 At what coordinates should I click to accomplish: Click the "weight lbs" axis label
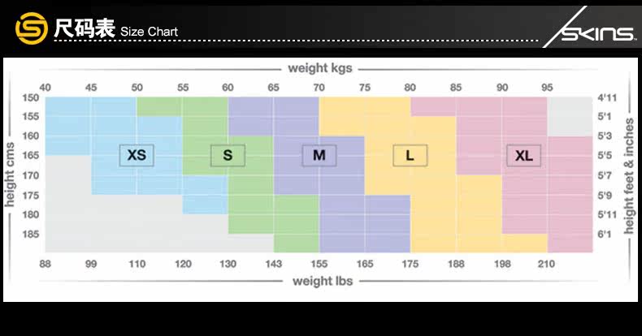pos(321,282)
